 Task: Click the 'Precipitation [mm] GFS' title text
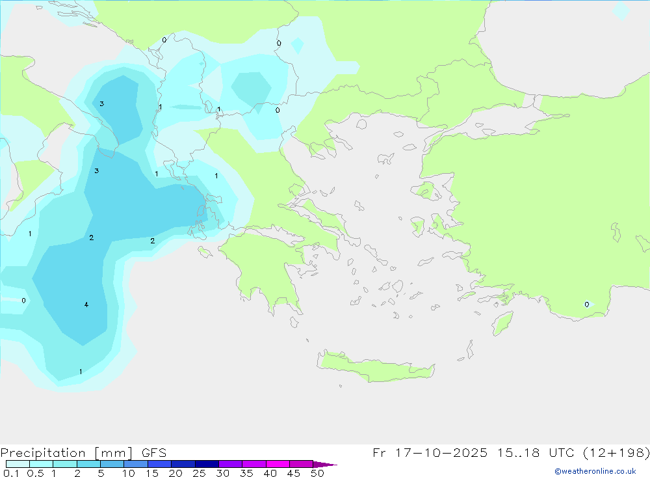(83, 452)
